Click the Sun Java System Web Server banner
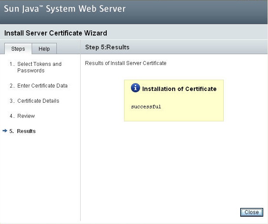Viewport: 268px width, 224px height. [x=65, y=9]
